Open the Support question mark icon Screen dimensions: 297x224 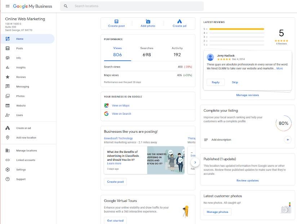click(8, 179)
